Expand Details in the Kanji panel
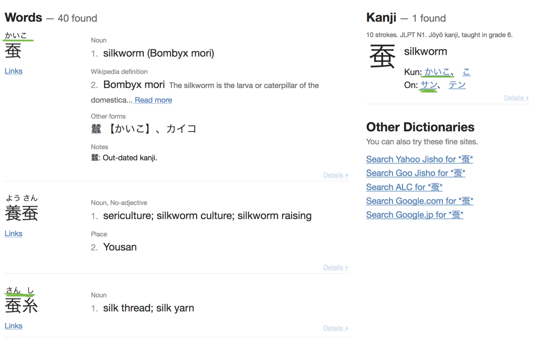Viewport: 537px width, 342px height. [x=516, y=98]
